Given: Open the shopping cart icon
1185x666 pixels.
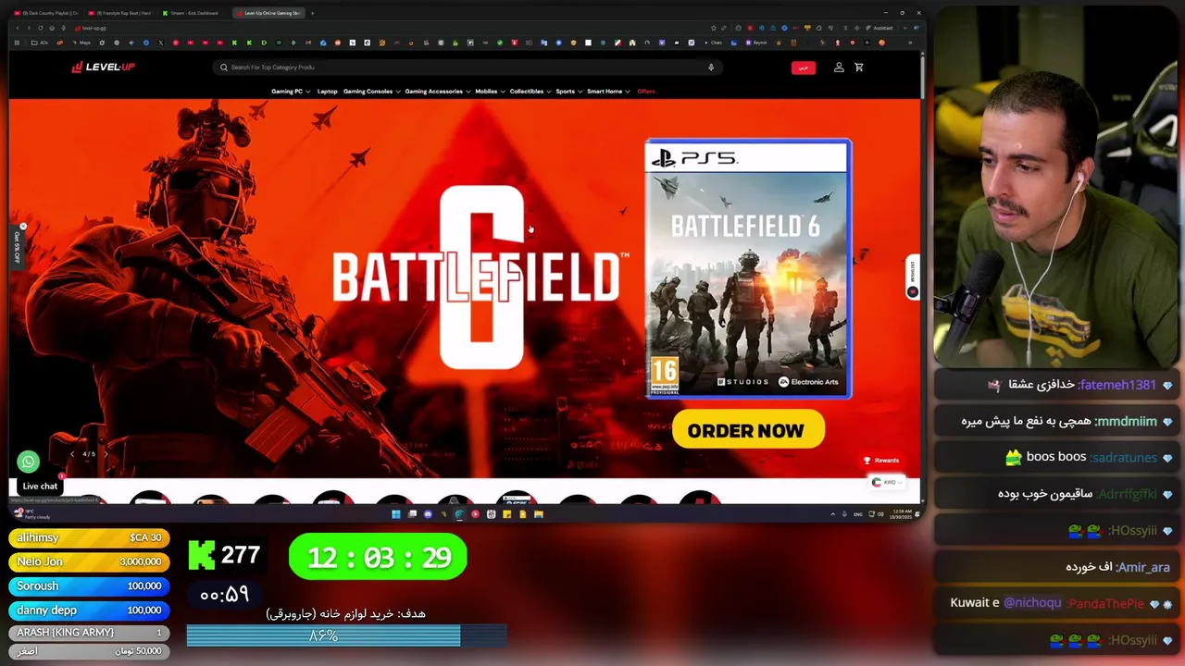Looking at the screenshot, I should [x=859, y=67].
